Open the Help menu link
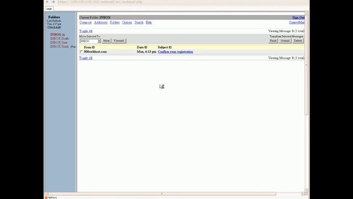The width and height of the screenshot is (353, 199). pyautogui.click(x=148, y=23)
